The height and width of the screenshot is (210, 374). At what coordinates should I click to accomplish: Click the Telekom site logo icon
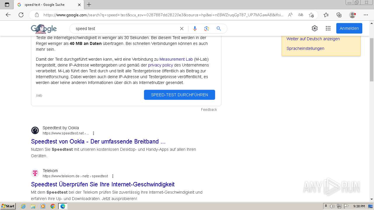pos(35,173)
